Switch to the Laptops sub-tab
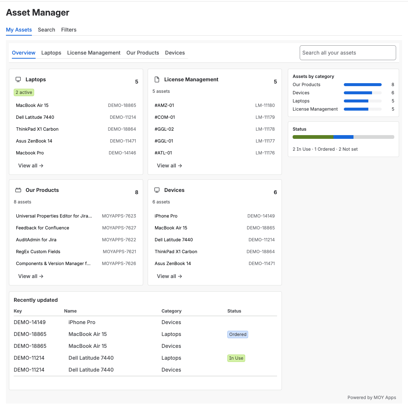The height and width of the screenshot is (405, 408). tap(51, 53)
